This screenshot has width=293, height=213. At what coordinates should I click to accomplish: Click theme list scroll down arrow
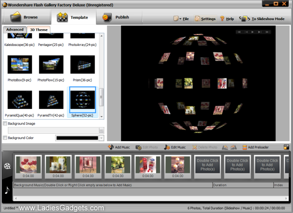click(101, 117)
